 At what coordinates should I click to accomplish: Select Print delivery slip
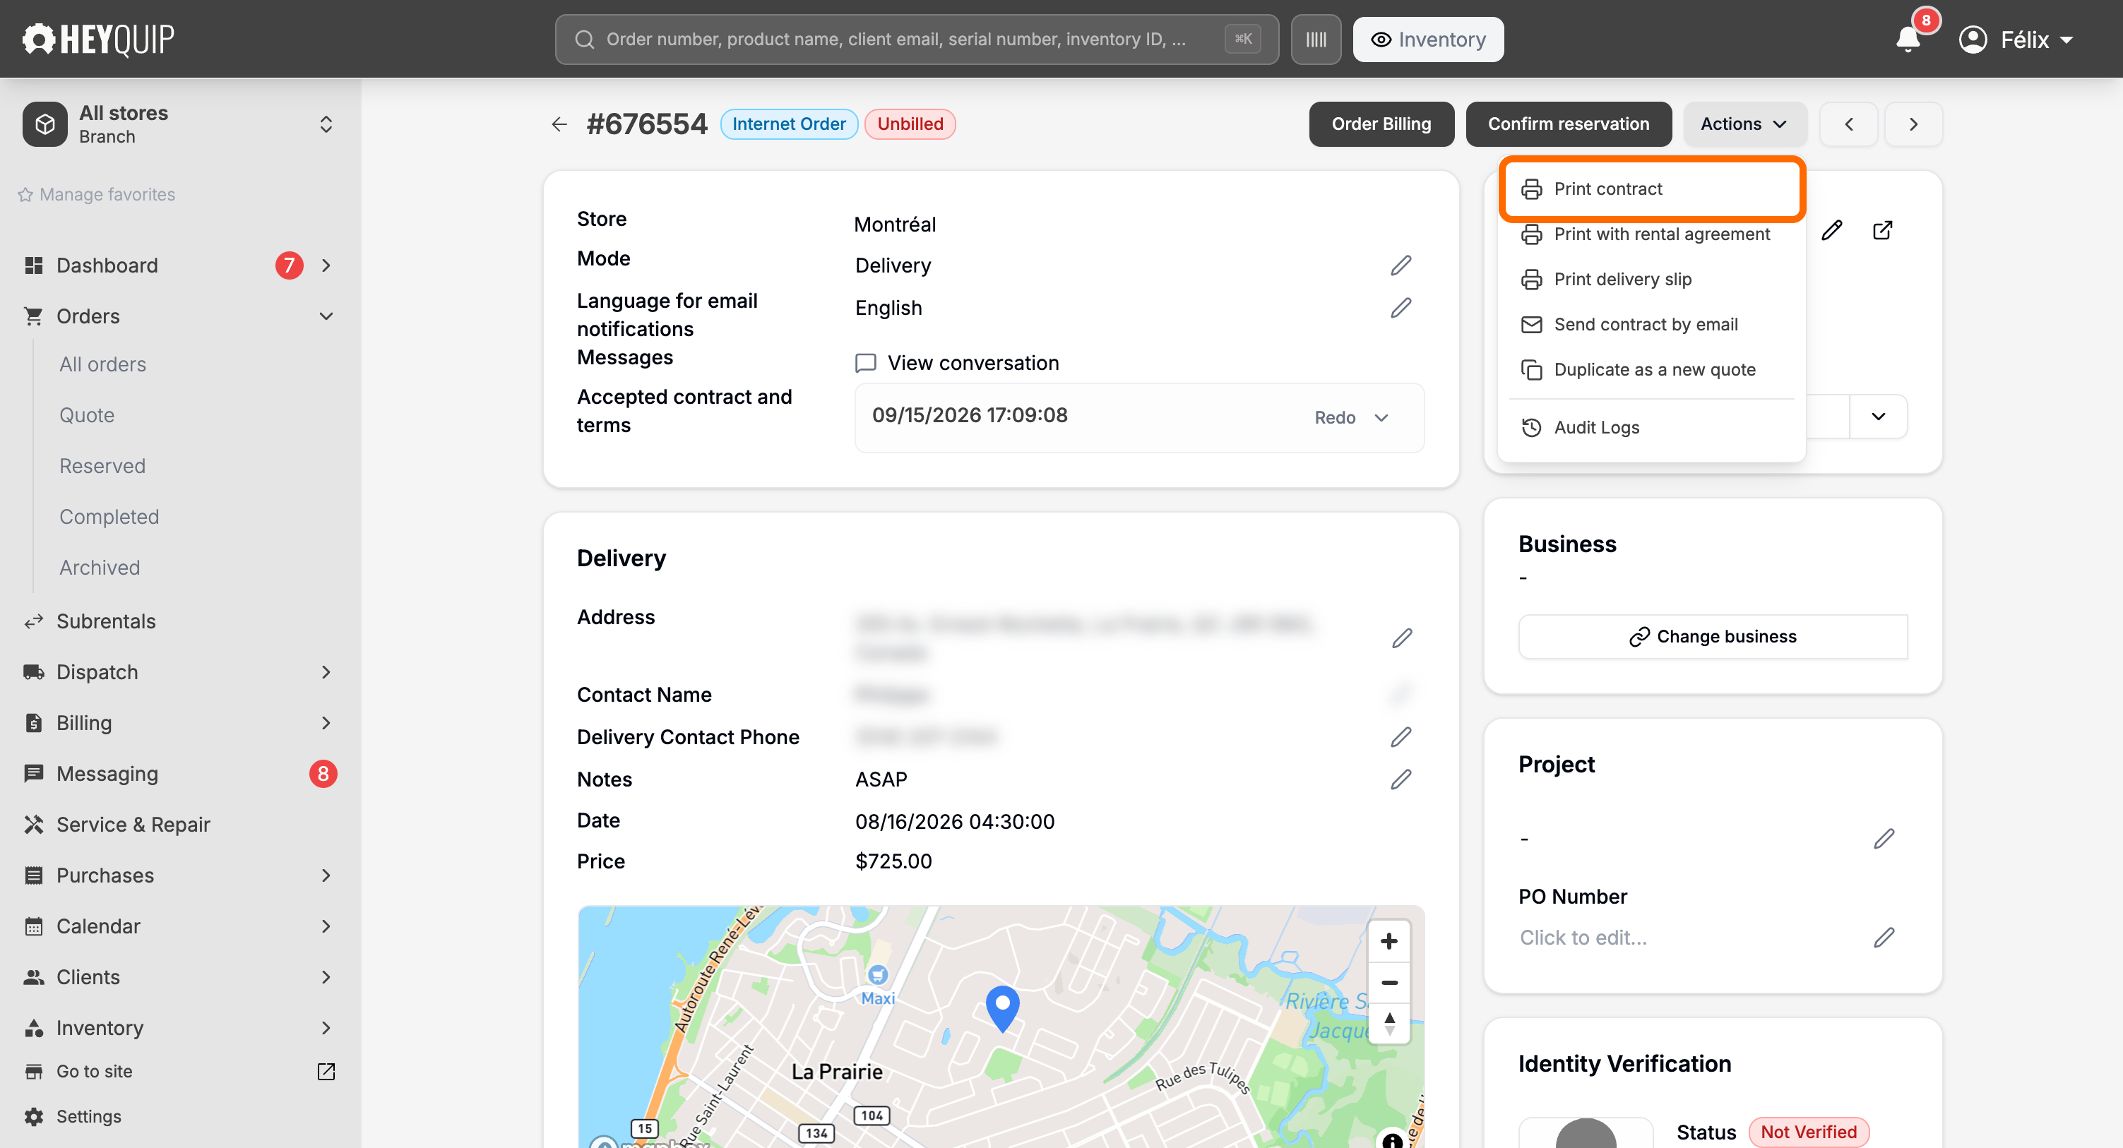(x=1651, y=280)
